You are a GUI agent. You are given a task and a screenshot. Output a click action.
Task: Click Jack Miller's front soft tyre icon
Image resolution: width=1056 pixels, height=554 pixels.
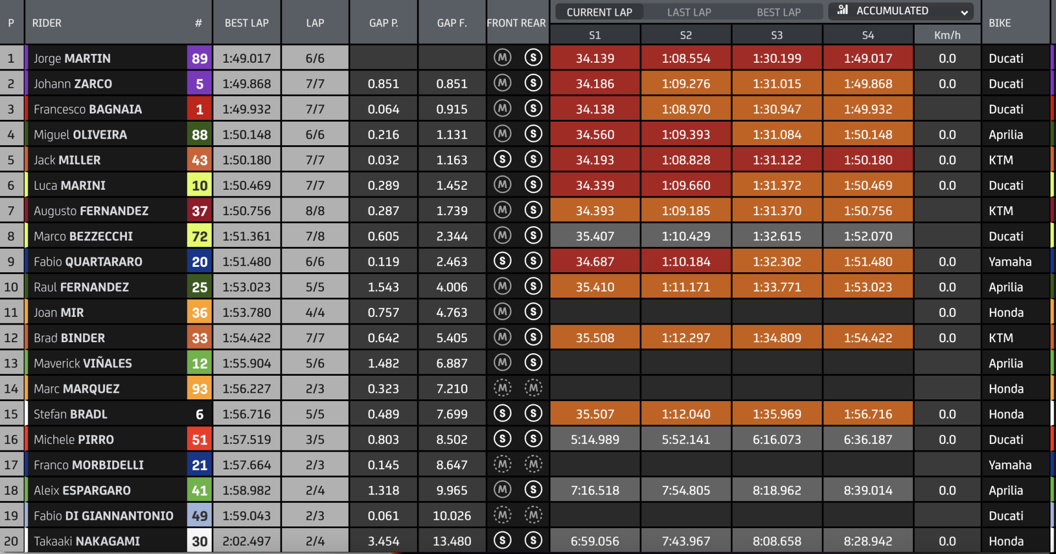(502, 159)
